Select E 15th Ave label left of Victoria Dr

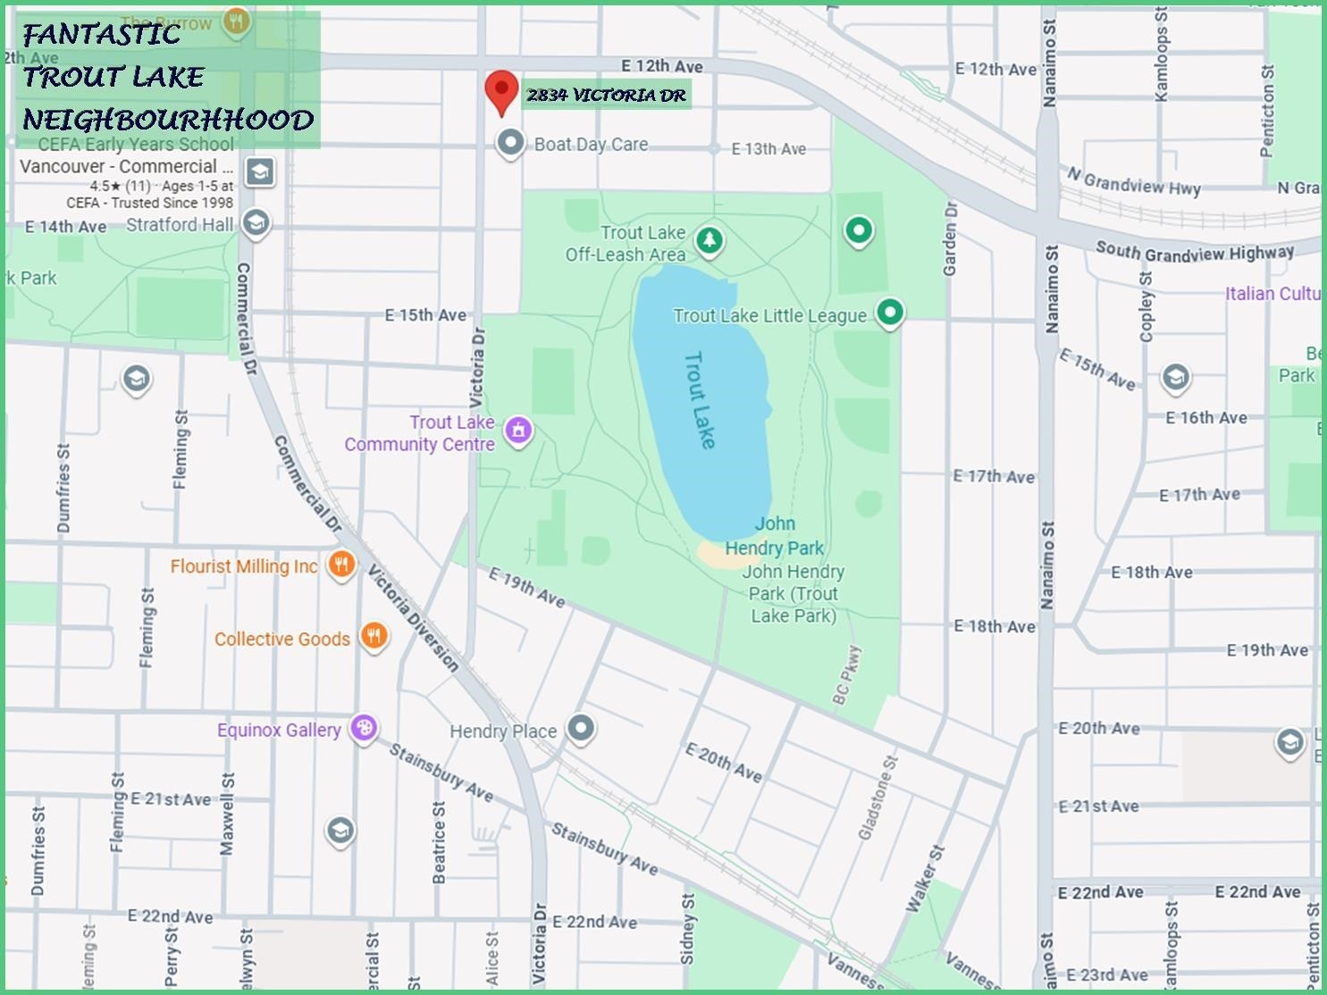(425, 315)
